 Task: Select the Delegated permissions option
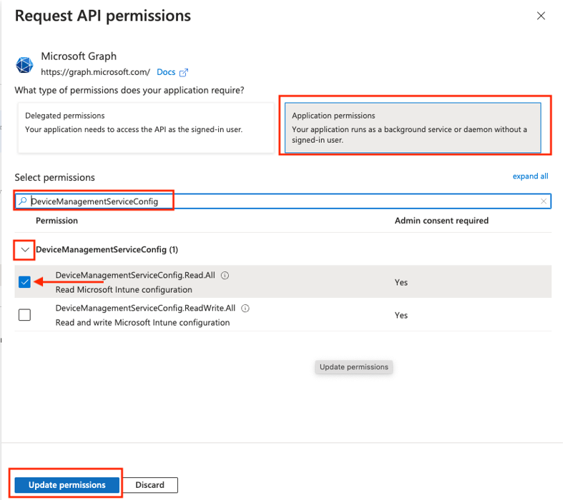click(146, 127)
